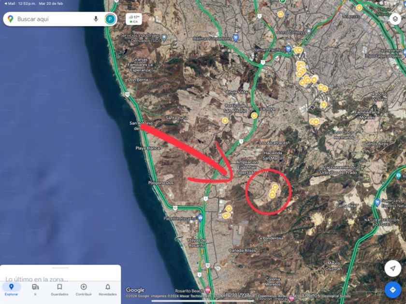Tap the Balimax Tirendacores place marker
This screenshot has width=406, height=304.
[235, 38]
